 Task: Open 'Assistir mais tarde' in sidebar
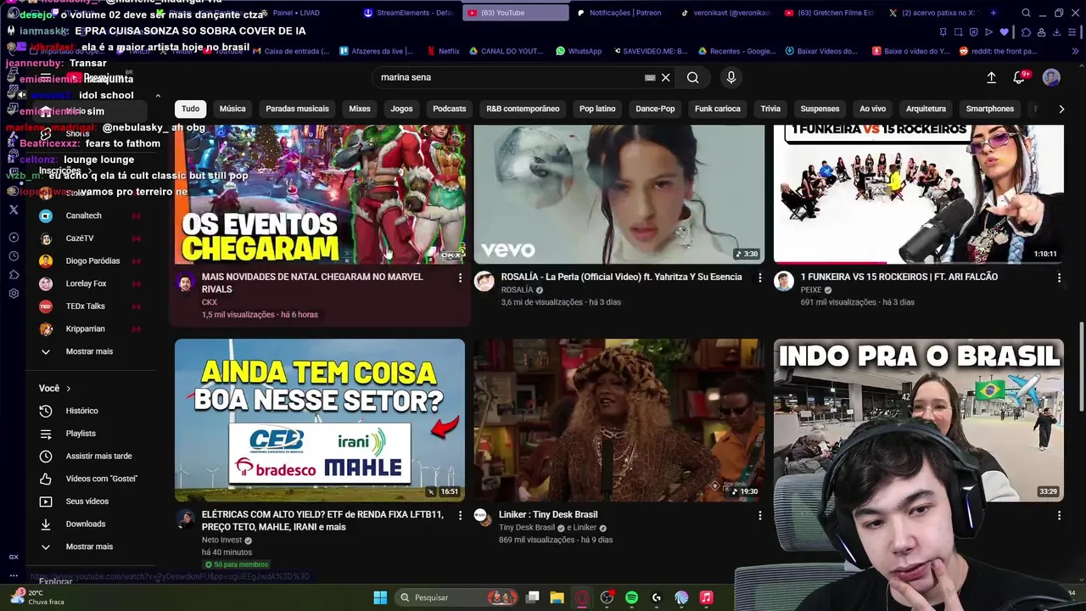(89, 456)
